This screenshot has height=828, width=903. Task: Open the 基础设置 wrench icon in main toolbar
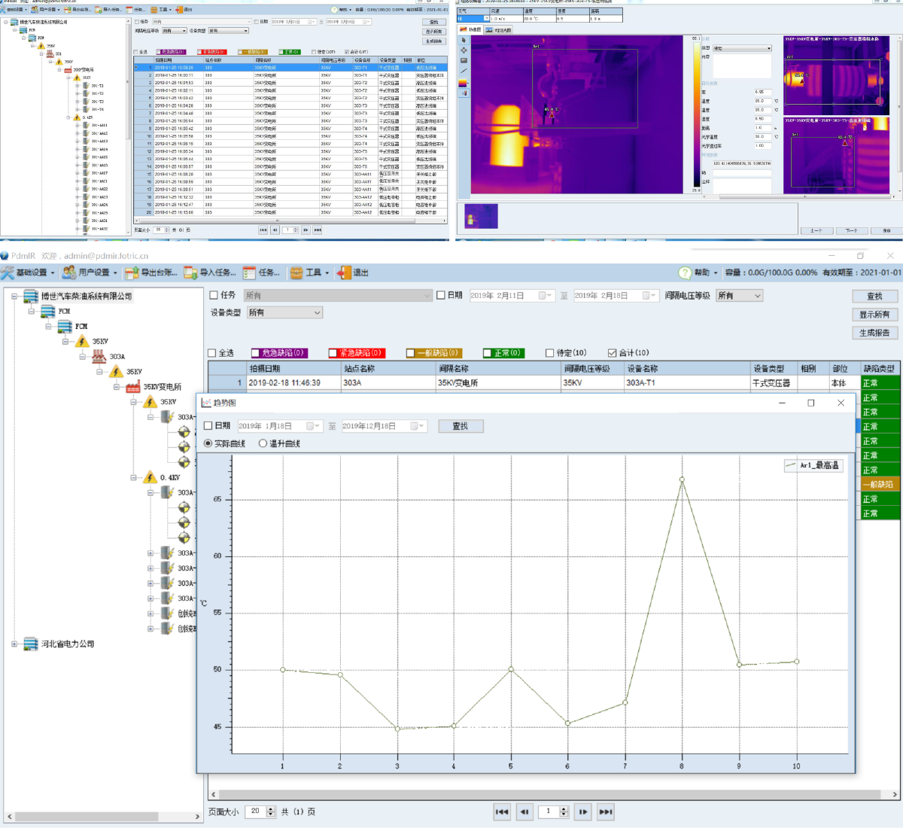8,272
